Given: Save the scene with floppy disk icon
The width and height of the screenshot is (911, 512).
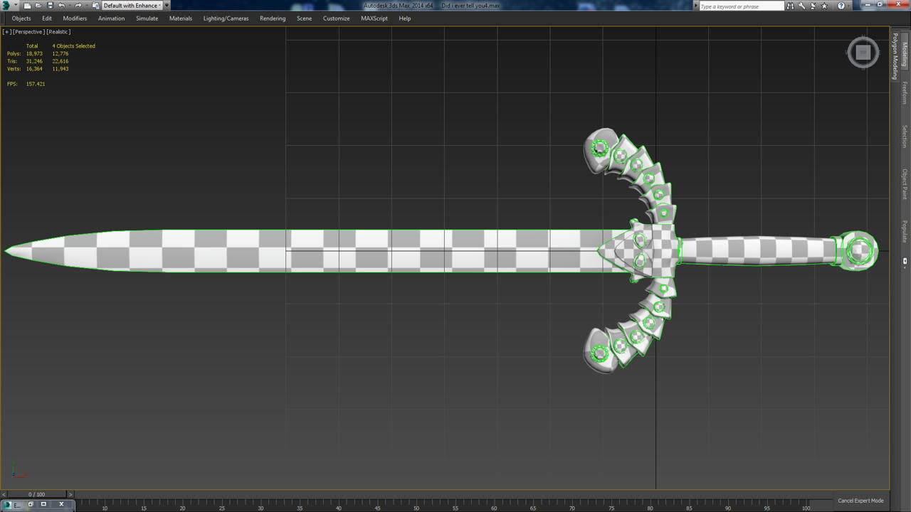Looking at the screenshot, I should tap(50, 6).
